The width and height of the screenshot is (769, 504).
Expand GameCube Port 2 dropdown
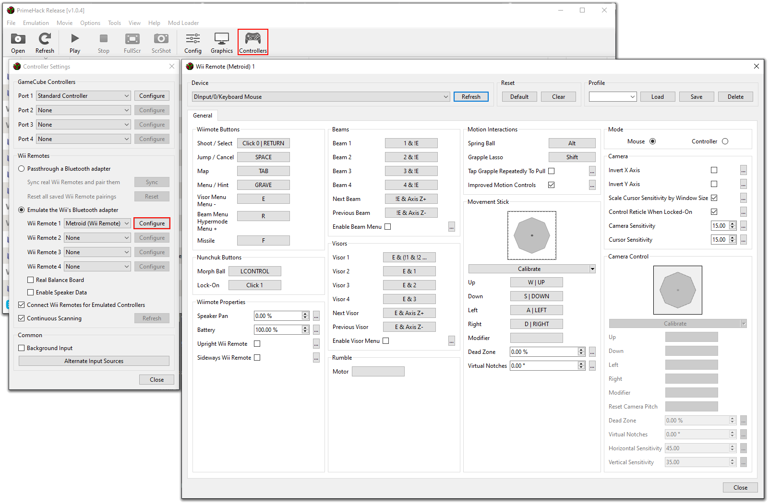[x=84, y=110]
